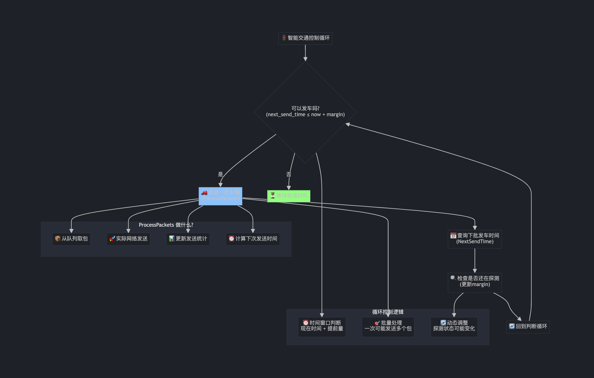This screenshot has width=594, height=378.
Task: Click the 是 edge label
Action: [x=220, y=174]
